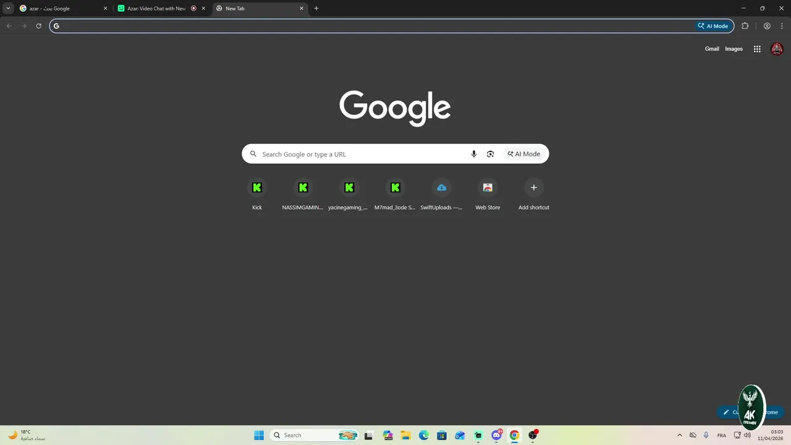Close the Azar Video Chat tab

(203, 9)
